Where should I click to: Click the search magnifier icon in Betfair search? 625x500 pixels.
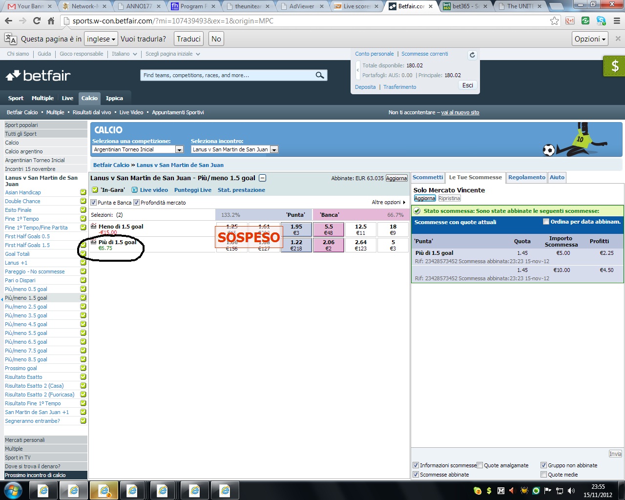(320, 75)
